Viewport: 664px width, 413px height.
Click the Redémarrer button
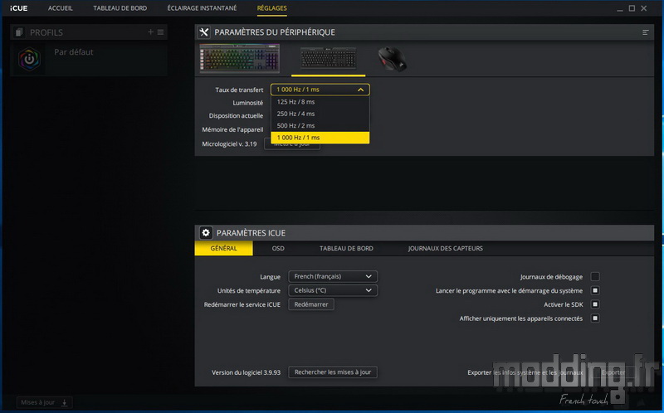(311, 304)
